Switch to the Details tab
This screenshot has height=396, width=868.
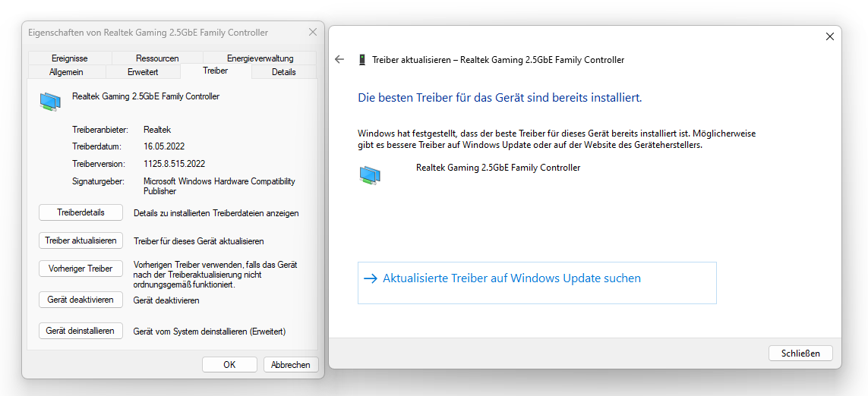click(x=284, y=72)
